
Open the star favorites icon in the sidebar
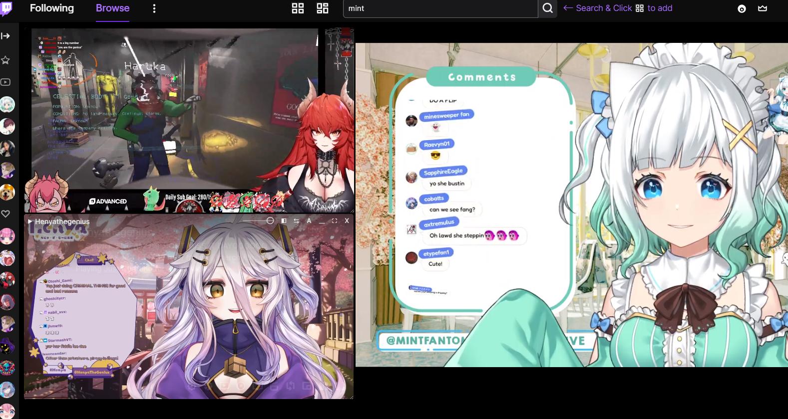(x=5, y=60)
